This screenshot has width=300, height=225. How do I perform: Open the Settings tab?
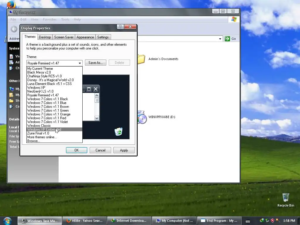(103, 37)
